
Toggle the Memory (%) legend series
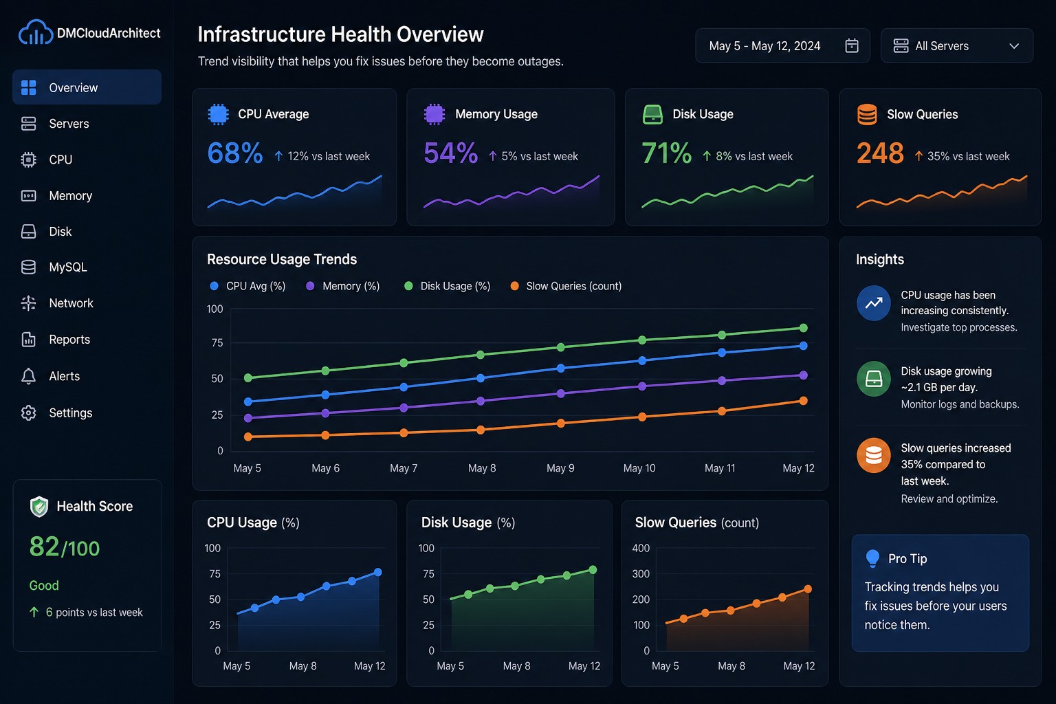click(342, 286)
